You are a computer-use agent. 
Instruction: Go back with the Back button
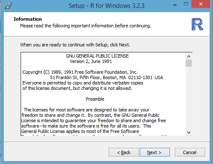click(x=123, y=152)
